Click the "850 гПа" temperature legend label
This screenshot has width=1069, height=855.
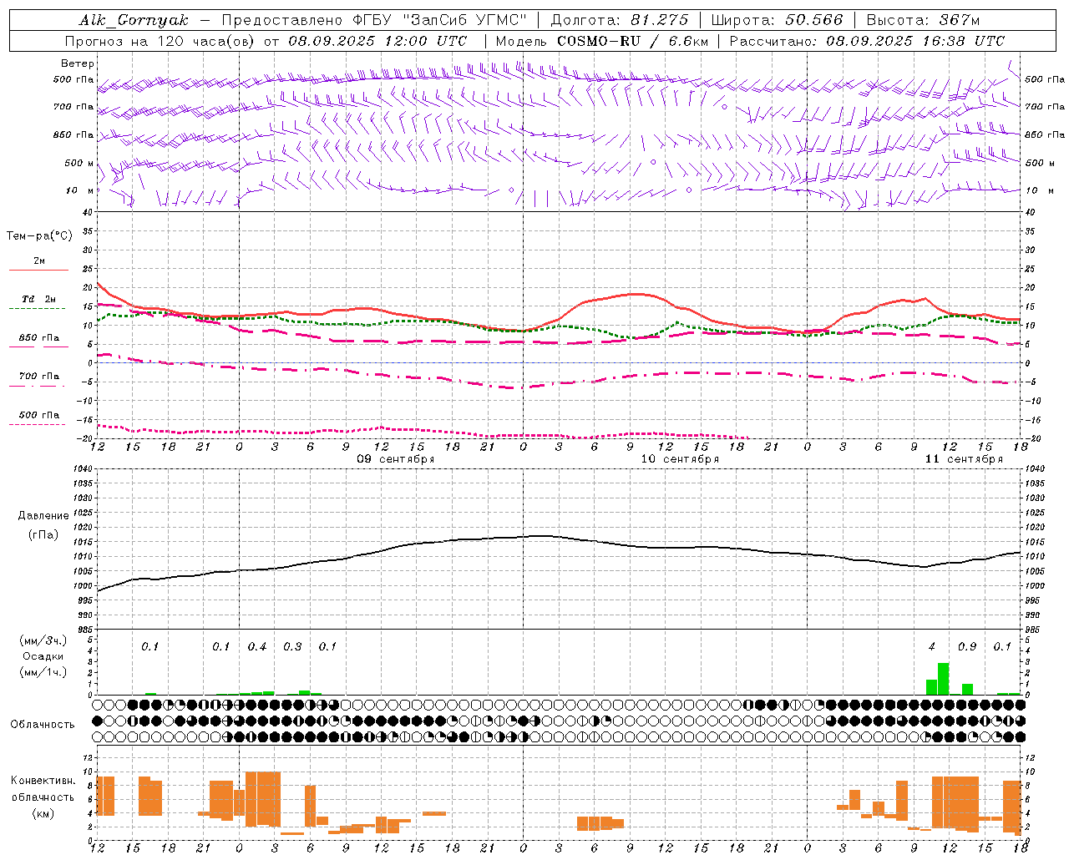click(39, 338)
